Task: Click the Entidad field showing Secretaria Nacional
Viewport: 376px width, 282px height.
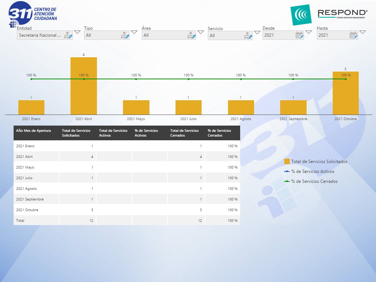Action: pyautogui.click(x=44, y=35)
